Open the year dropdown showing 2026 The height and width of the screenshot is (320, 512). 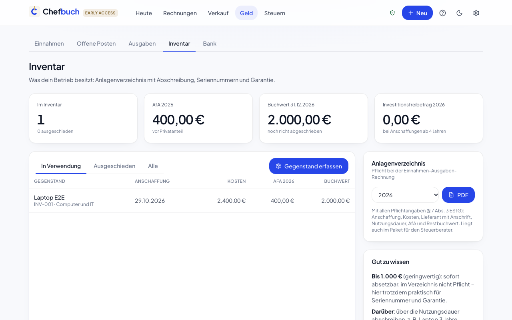click(405, 195)
